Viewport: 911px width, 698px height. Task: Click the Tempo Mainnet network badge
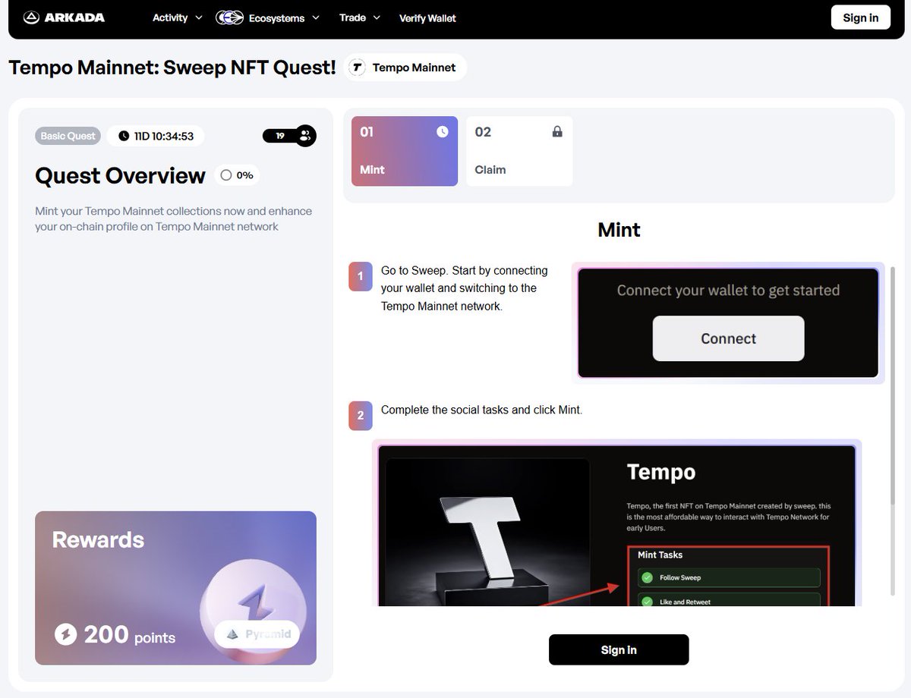(405, 68)
